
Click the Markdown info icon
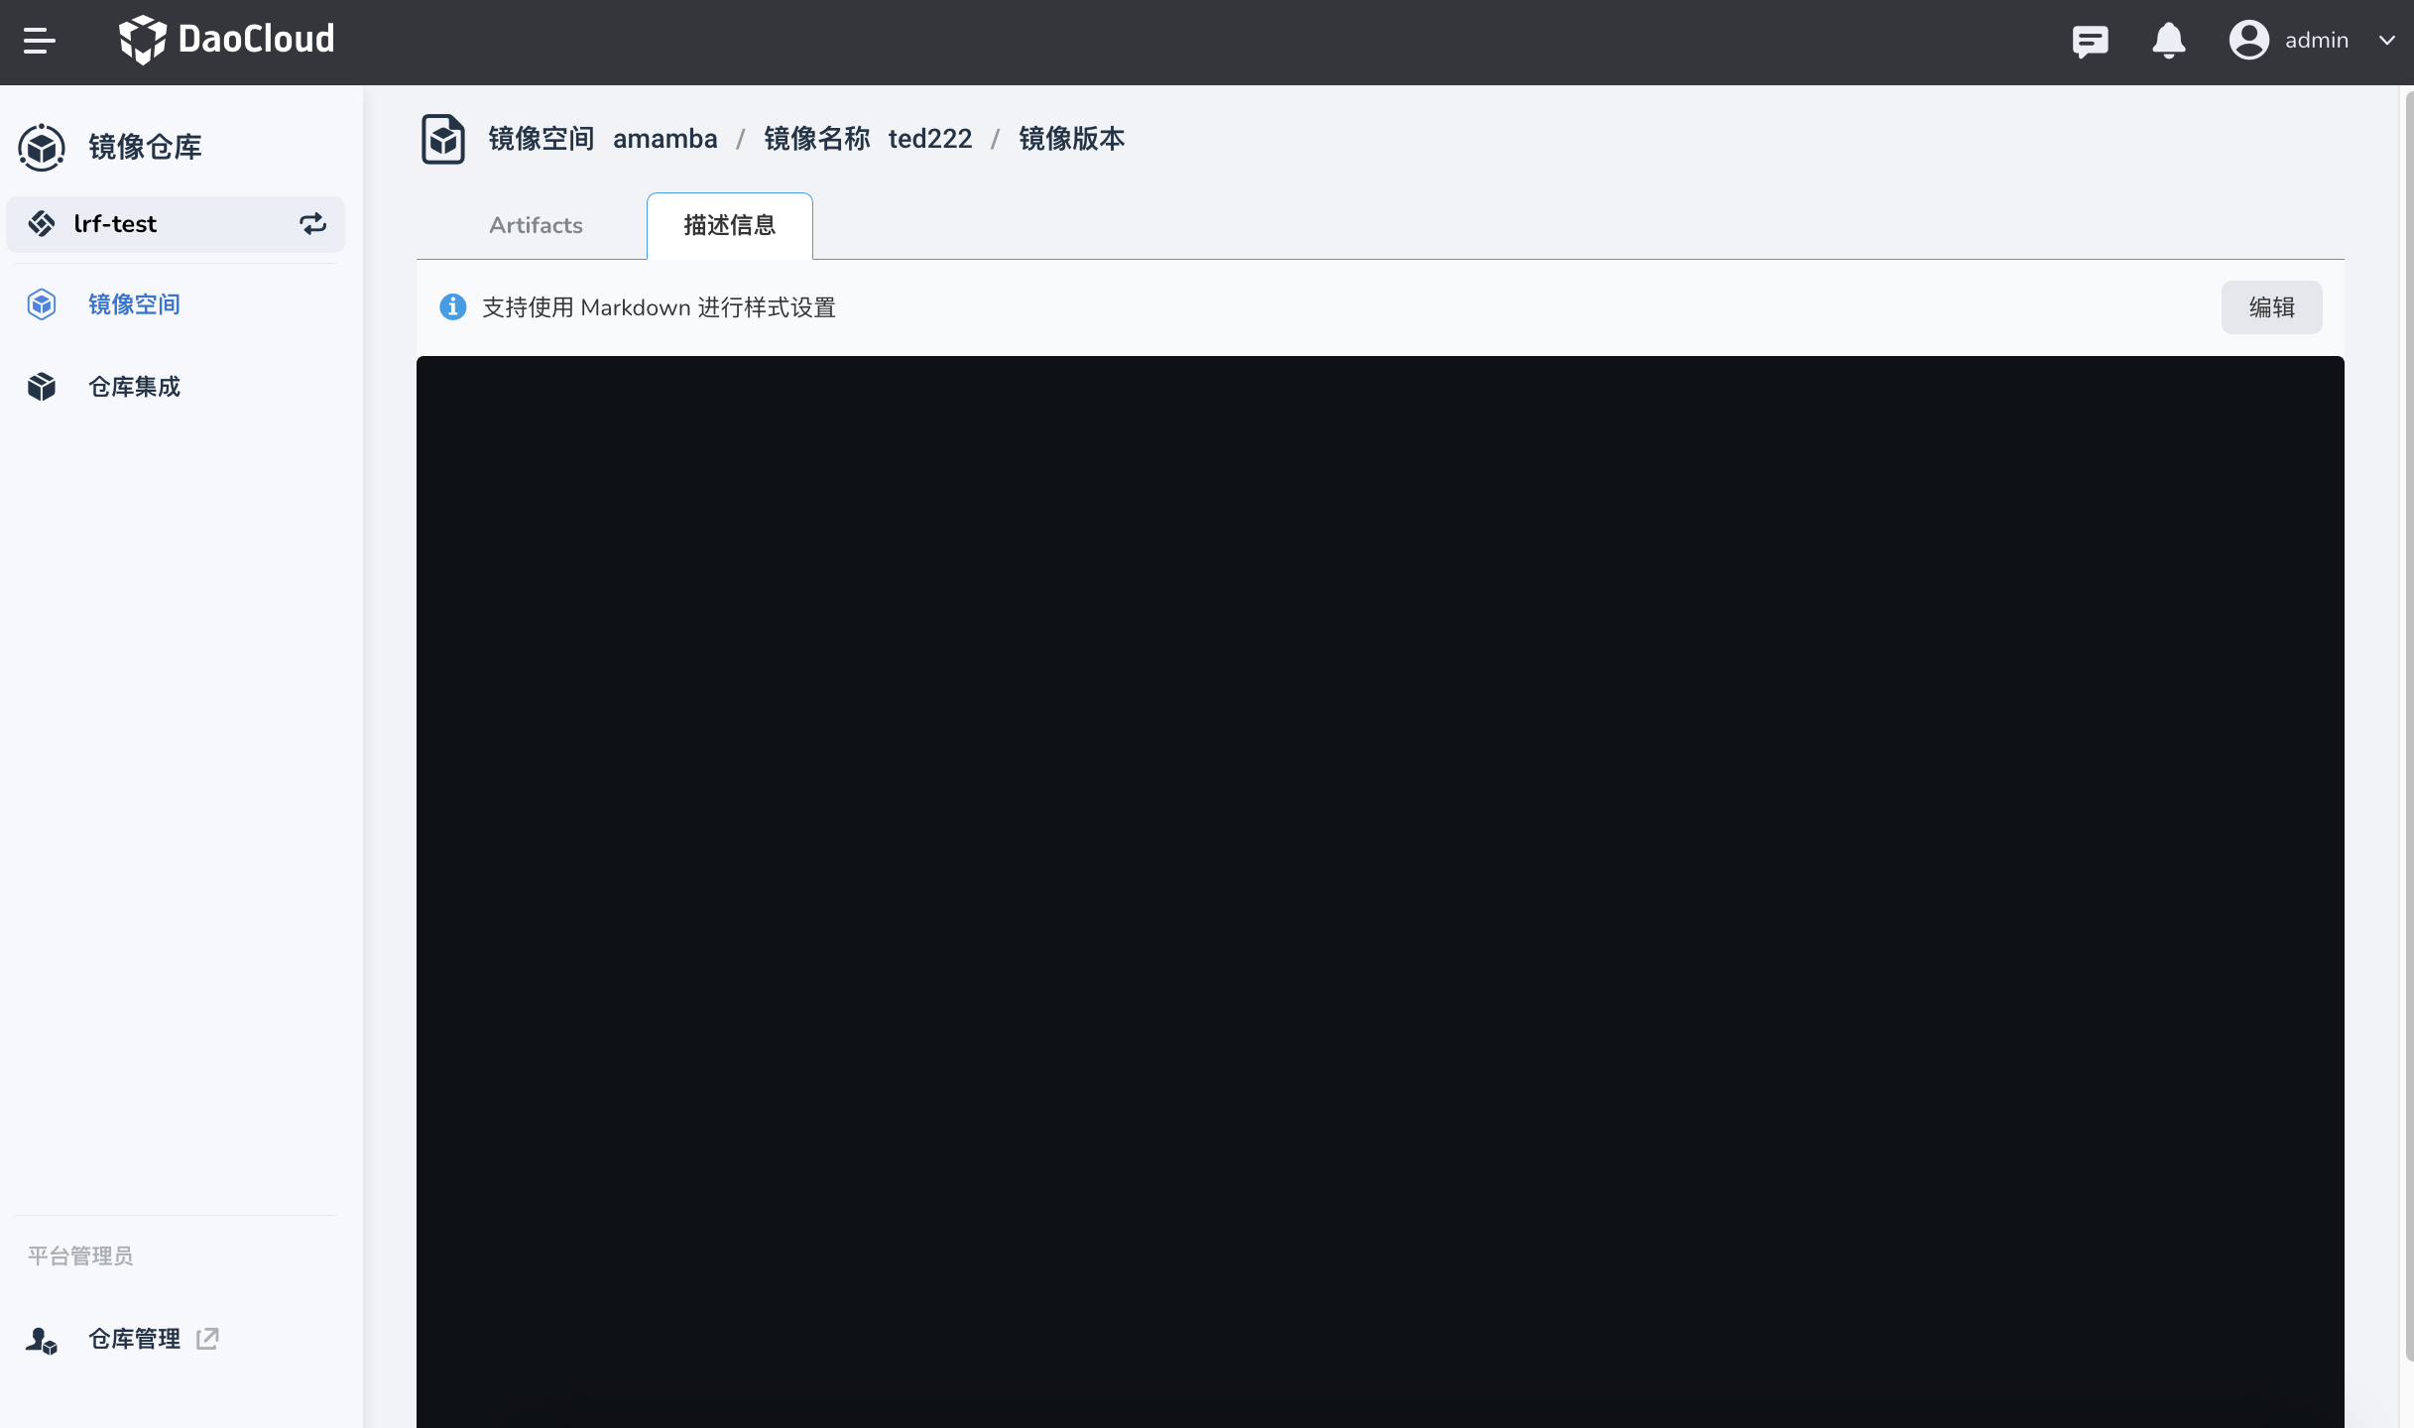point(452,307)
